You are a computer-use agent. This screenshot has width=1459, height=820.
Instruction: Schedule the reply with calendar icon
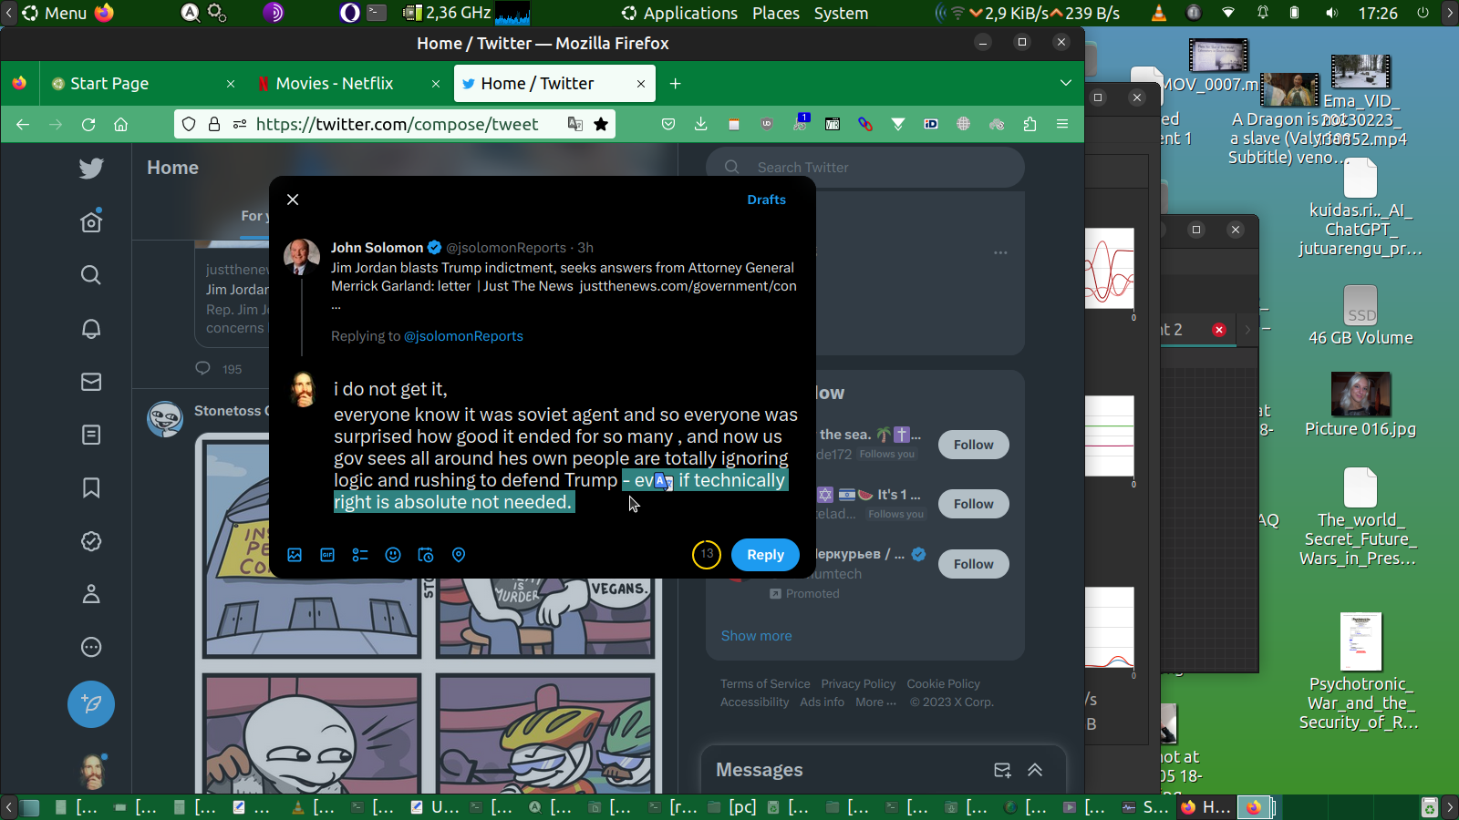(426, 555)
